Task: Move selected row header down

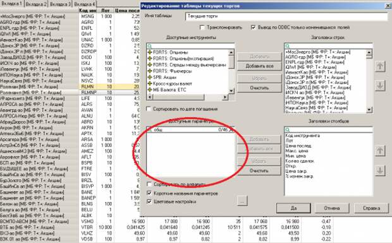Action: [380, 86]
